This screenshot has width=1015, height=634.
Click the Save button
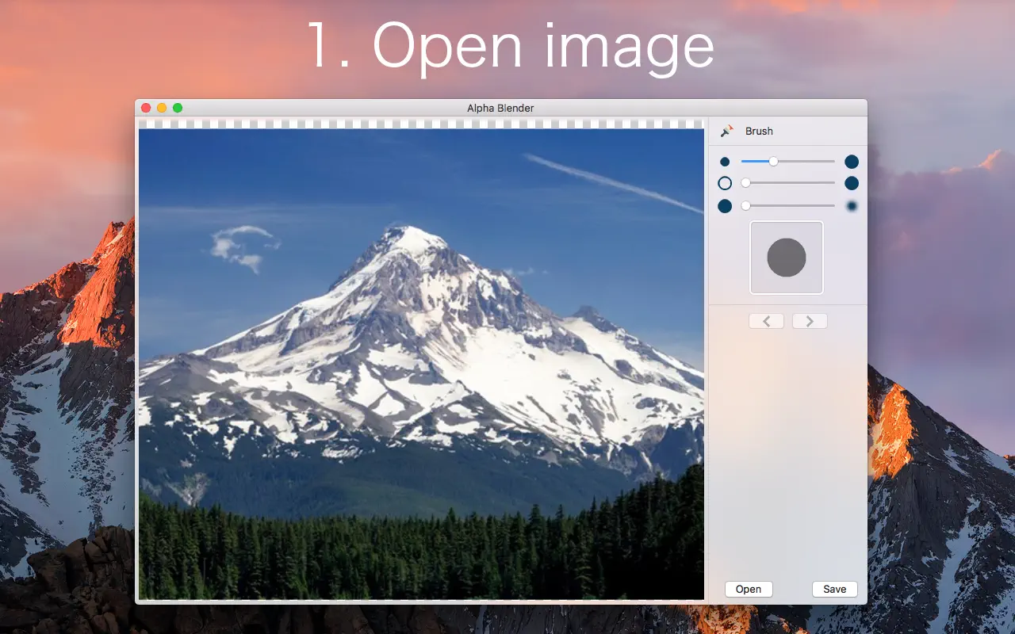pyautogui.click(x=834, y=589)
